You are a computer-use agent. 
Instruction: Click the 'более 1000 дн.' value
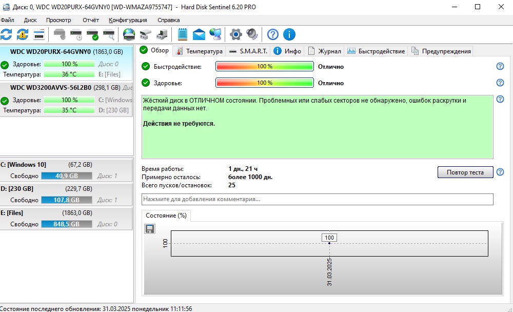(250, 177)
